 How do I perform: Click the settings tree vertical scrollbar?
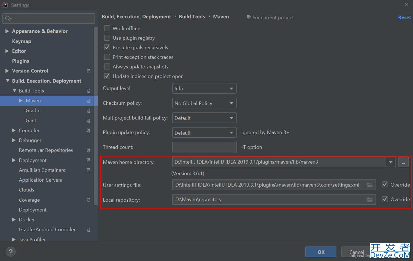[96, 116]
